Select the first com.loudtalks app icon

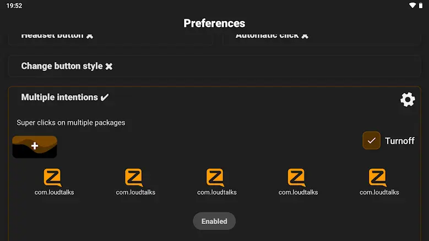click(x=53, y=178)
